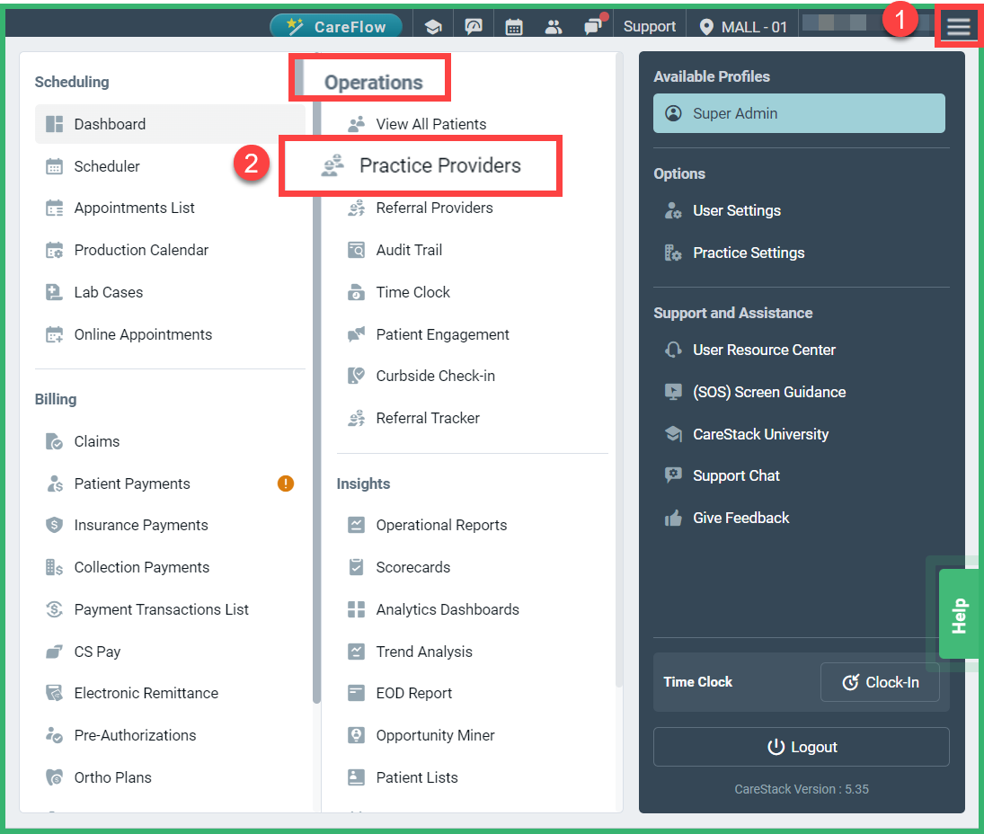This screenshot has height=834, width=984.
Task: Click the Logout button
Action: point(801,747)
